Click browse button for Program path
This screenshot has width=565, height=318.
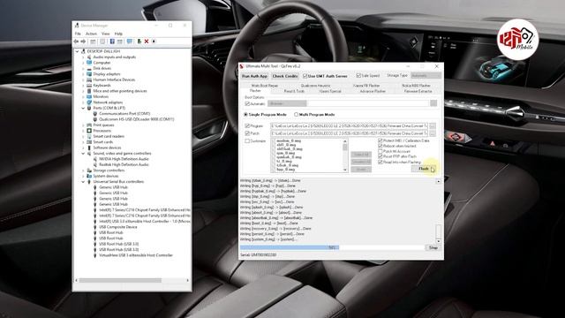tap(433, 125)
